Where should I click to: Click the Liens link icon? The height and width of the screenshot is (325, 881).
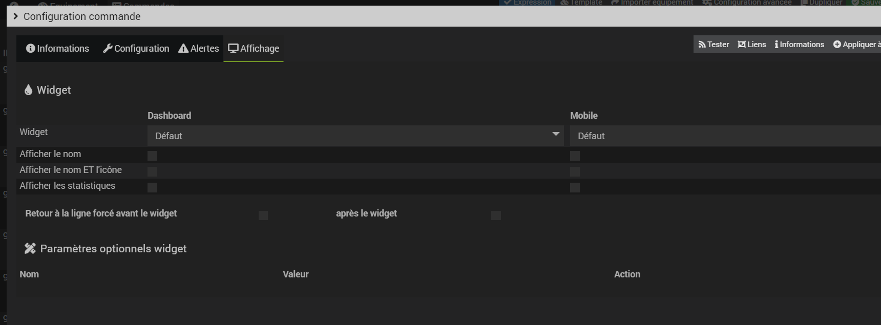pos(742,45)
